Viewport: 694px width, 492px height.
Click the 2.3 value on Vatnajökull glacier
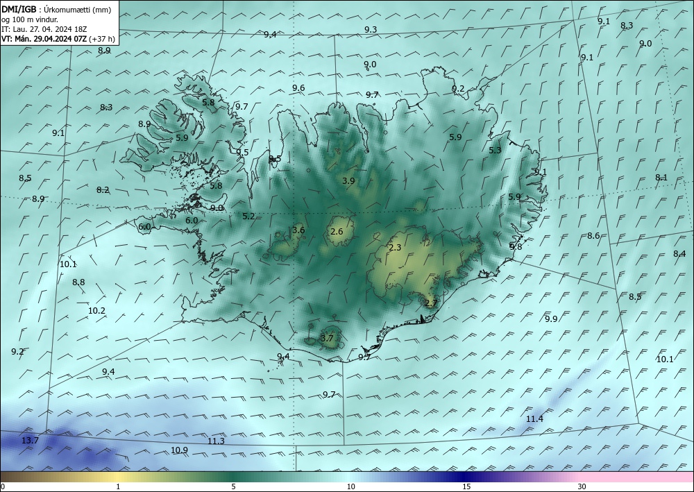coord(395,247)
